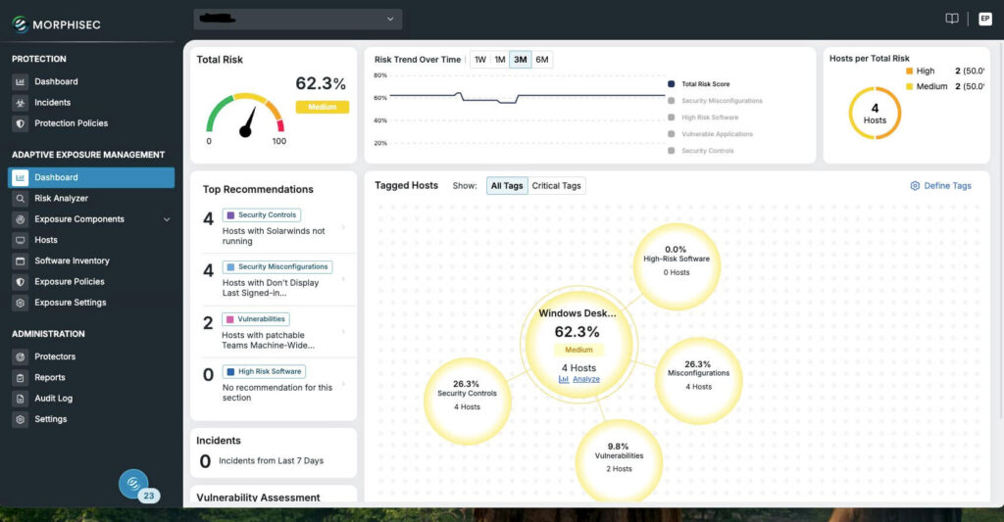Click the 4 Hosts donut chart
Image resolution: width=1004 pixels, height=522 pixels.
coord(875,114)
